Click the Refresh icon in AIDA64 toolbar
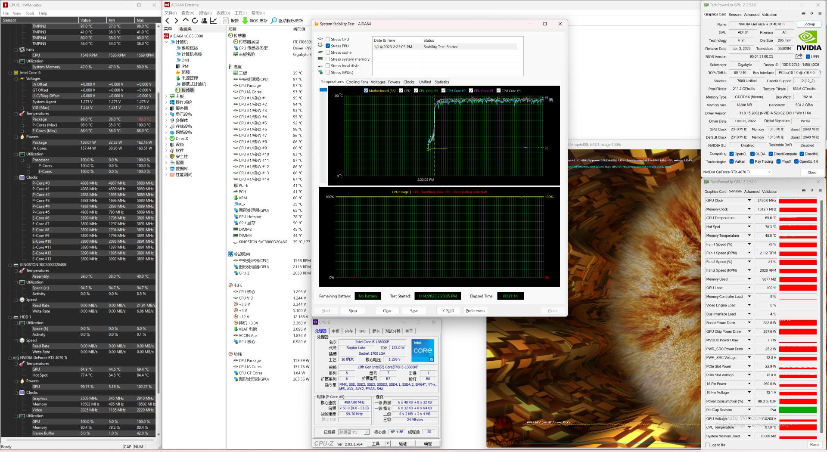 pos(195,21)
